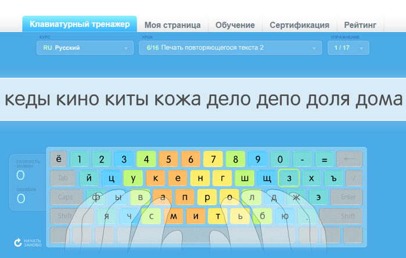
Task: Expand lesson dropdown 'Печать повторяющегося текста 2'
Action: tap(229, 48)
